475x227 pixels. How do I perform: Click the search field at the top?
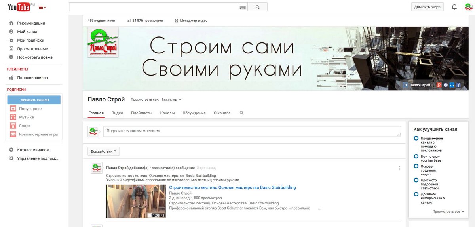(158, 7)
